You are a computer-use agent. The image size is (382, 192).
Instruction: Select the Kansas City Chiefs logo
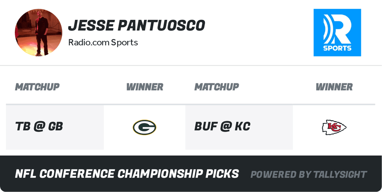coord(334,127)
